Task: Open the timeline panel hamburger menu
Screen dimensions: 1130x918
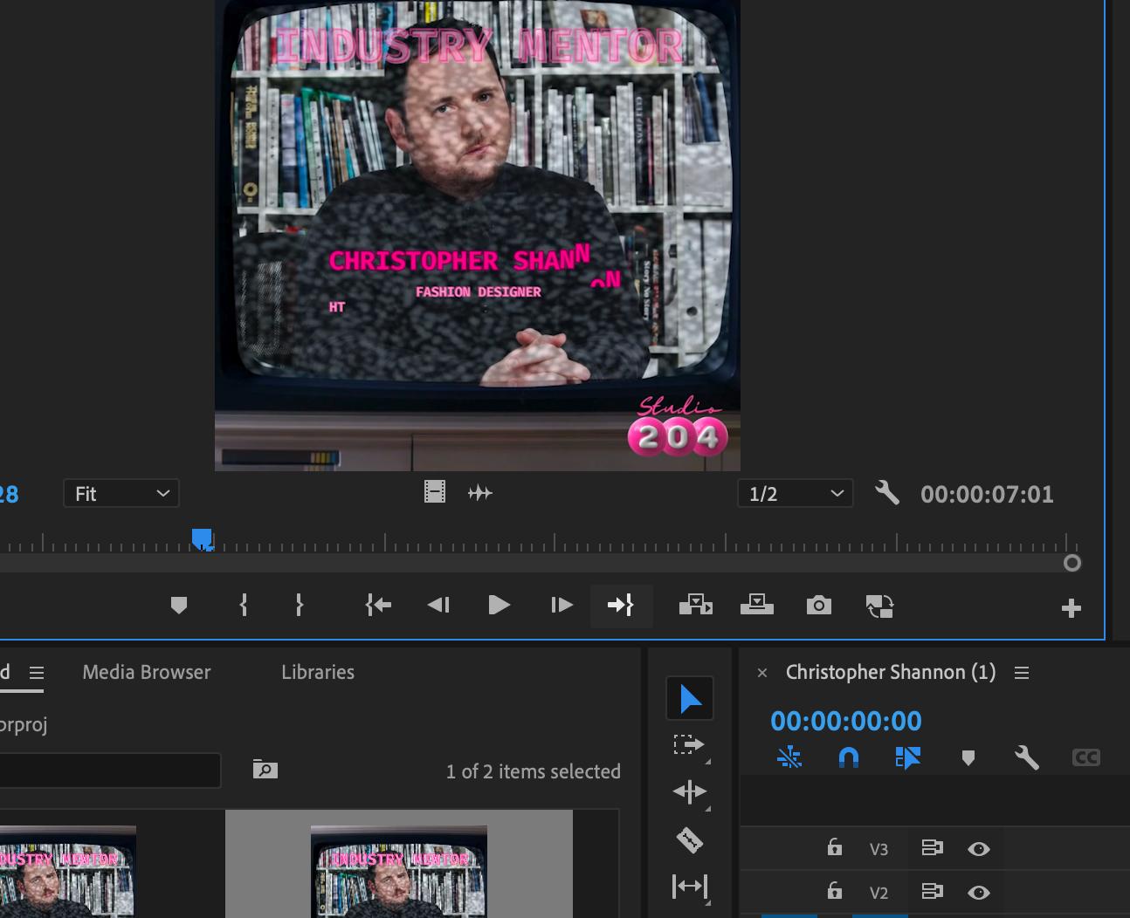Action: coord(1022,673)
